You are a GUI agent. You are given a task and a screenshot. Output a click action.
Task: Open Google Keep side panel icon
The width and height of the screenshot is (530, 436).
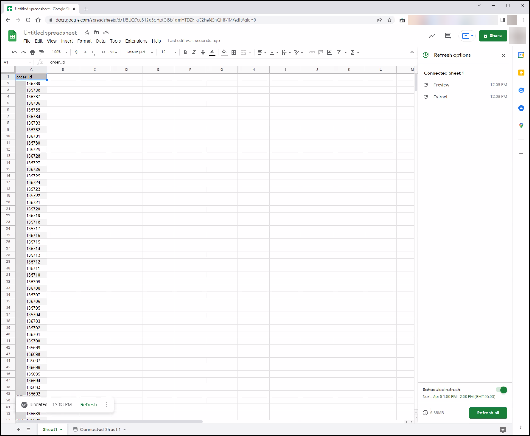pos(521,73)
